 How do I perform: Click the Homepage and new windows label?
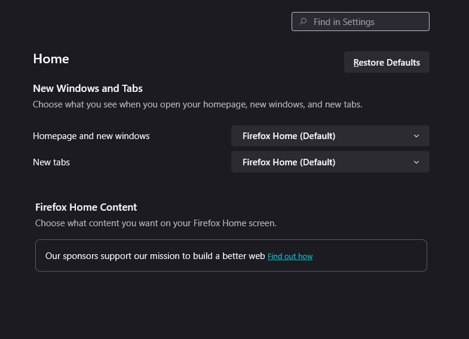91,136
